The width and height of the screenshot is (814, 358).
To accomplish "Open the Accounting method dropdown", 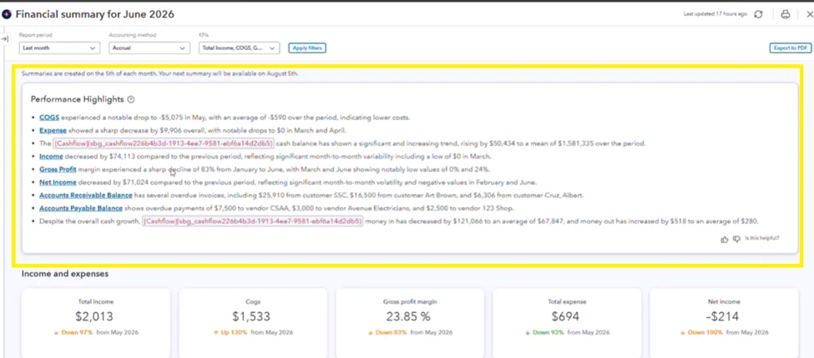I will point(149,48).
